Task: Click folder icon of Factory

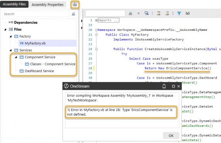Action: coord(16,36)
